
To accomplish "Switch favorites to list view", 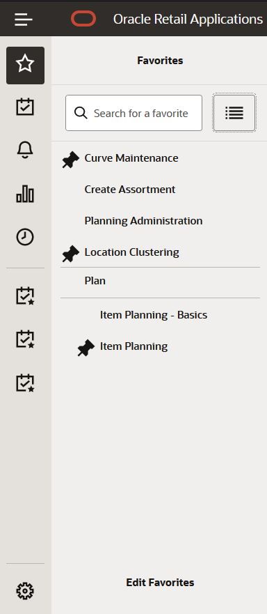I will coord(234,113).
